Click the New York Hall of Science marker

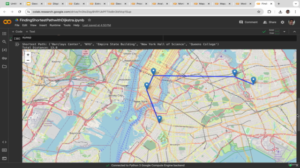click(x=234, y=73)
